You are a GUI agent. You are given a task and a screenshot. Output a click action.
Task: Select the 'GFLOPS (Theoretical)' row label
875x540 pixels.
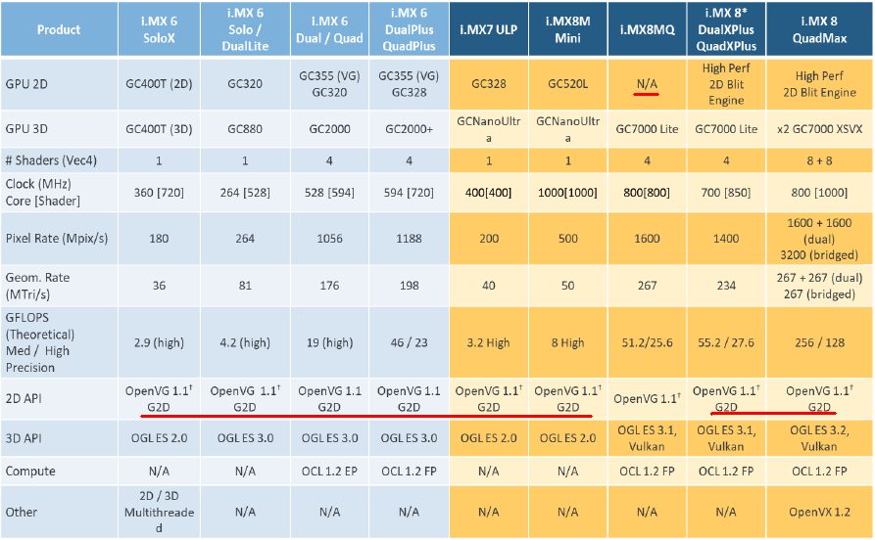59,342
